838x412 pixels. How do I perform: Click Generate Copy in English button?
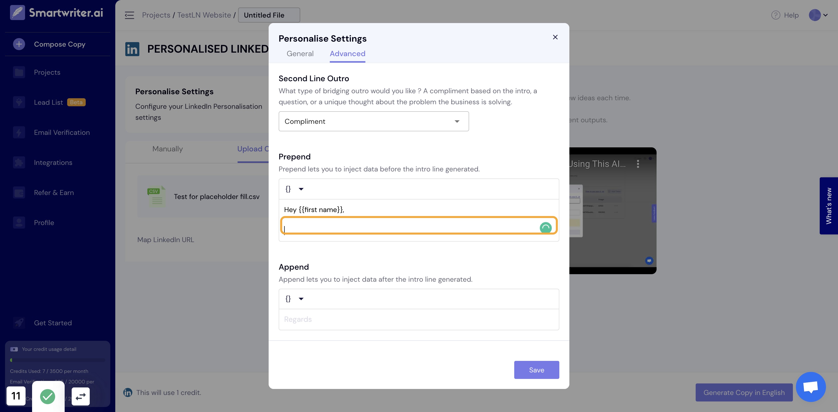[x=744, y=392]
